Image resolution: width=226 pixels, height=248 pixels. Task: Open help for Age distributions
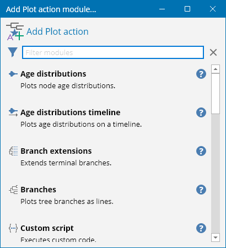[201, 74]
